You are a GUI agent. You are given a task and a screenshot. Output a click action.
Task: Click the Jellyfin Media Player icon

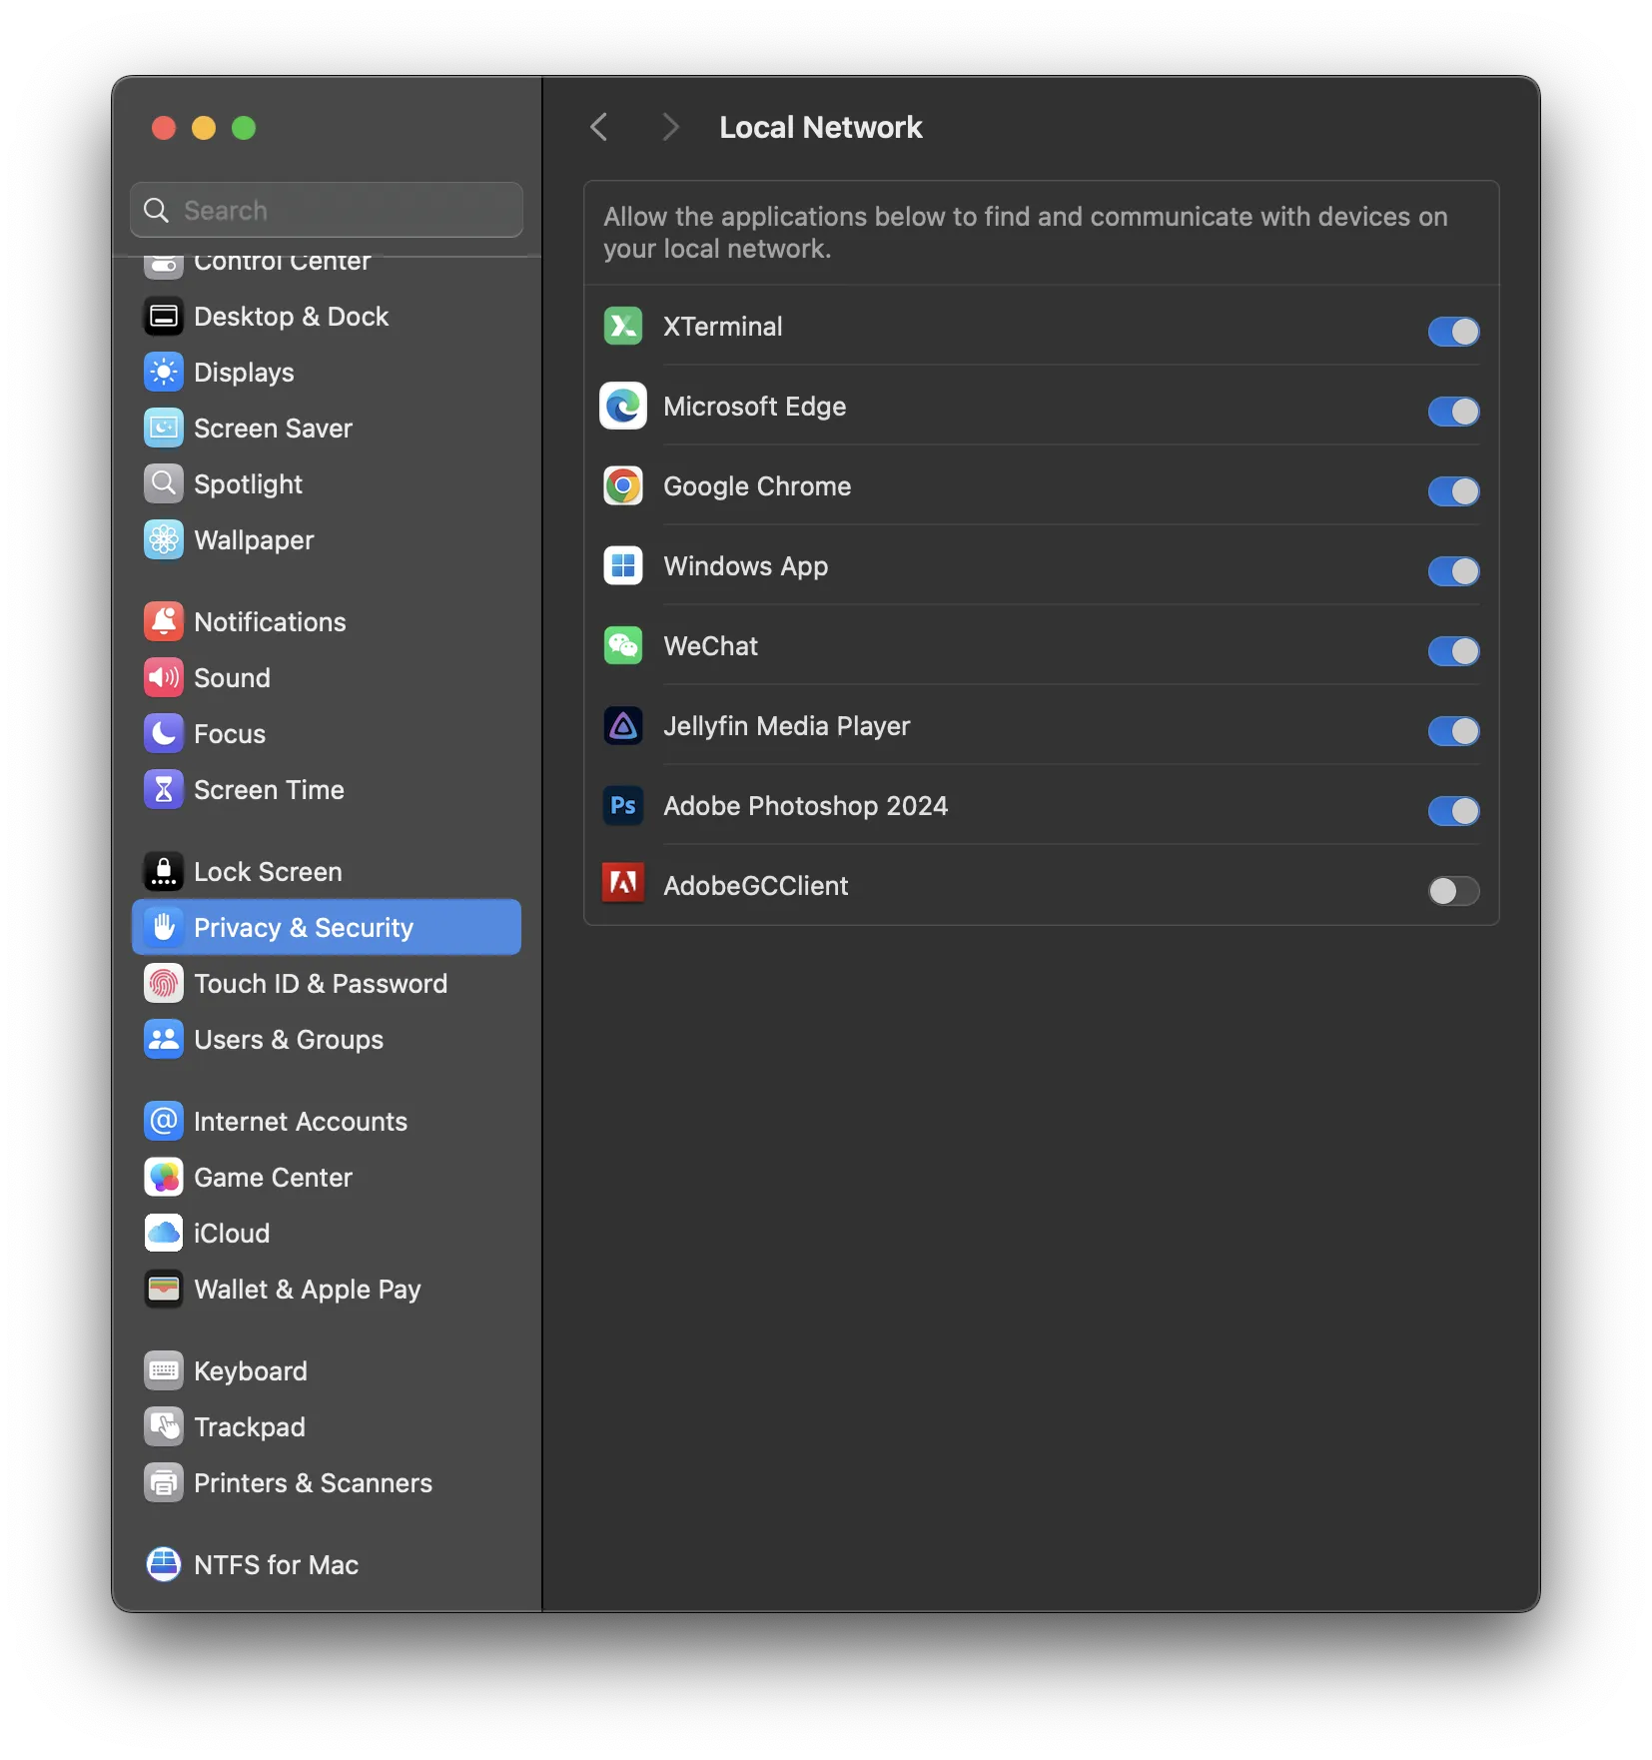622,726
